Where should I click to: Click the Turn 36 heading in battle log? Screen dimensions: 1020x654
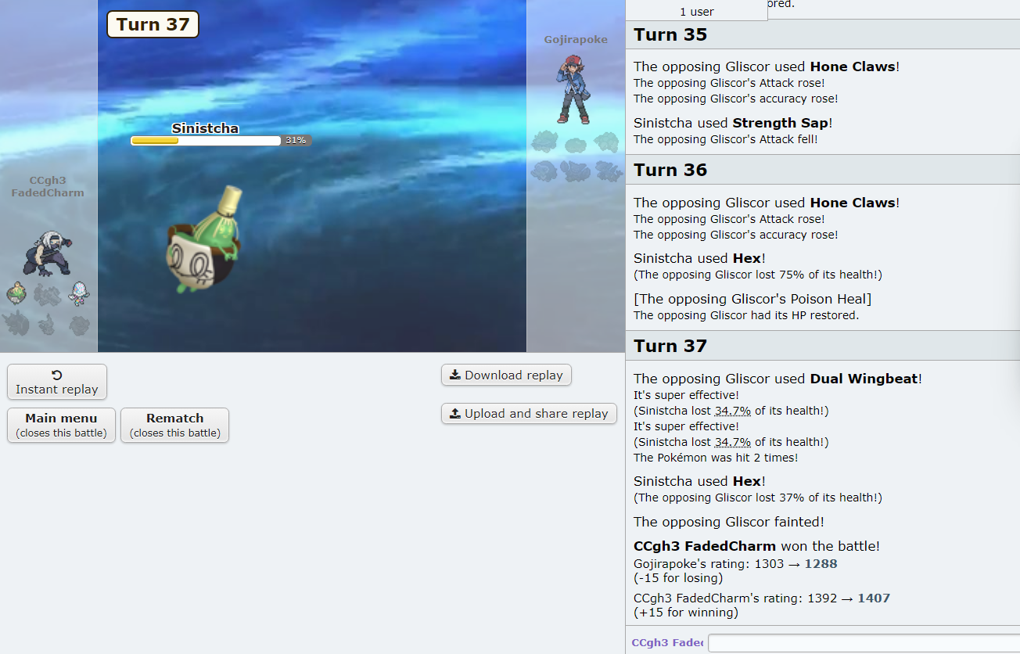[x=670, y=170]
